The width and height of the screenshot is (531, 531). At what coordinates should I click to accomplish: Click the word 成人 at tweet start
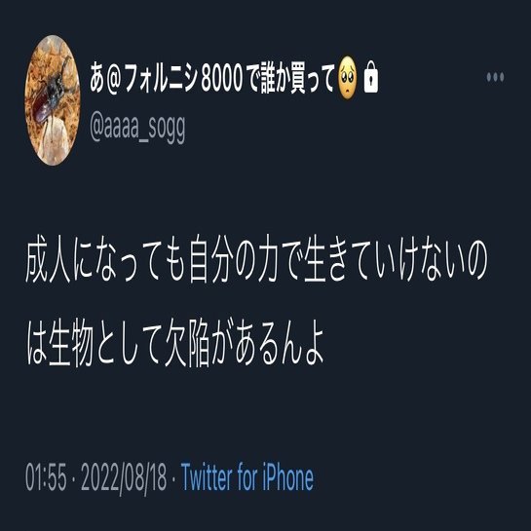48,259
